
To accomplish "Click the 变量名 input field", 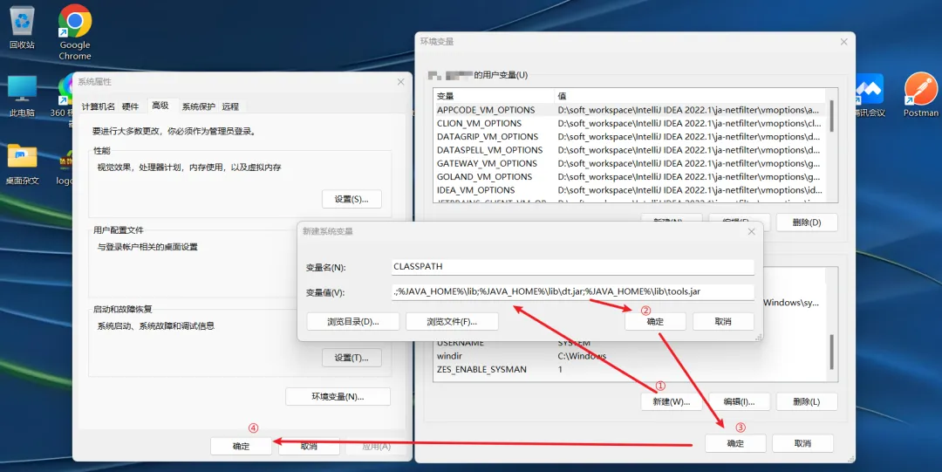I will [572, 266].
